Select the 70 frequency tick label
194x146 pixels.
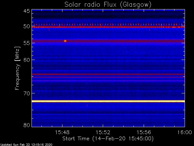pos(27,93)
